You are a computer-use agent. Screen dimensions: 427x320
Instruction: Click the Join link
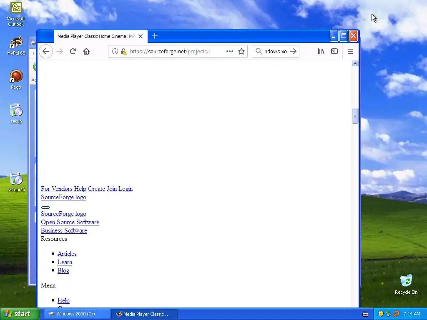[x=112, y=189]
